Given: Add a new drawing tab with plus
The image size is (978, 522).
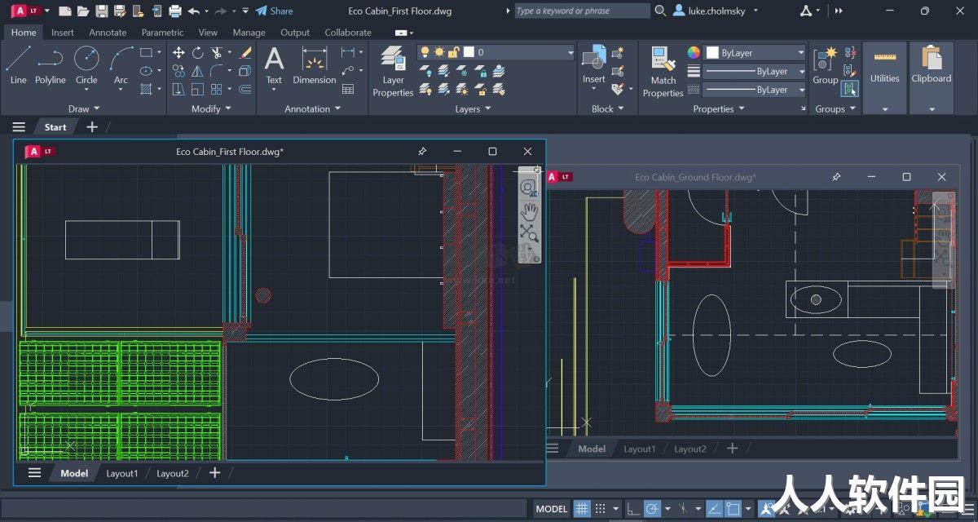Looking at the screenshot, I should [x=92, y=126].
